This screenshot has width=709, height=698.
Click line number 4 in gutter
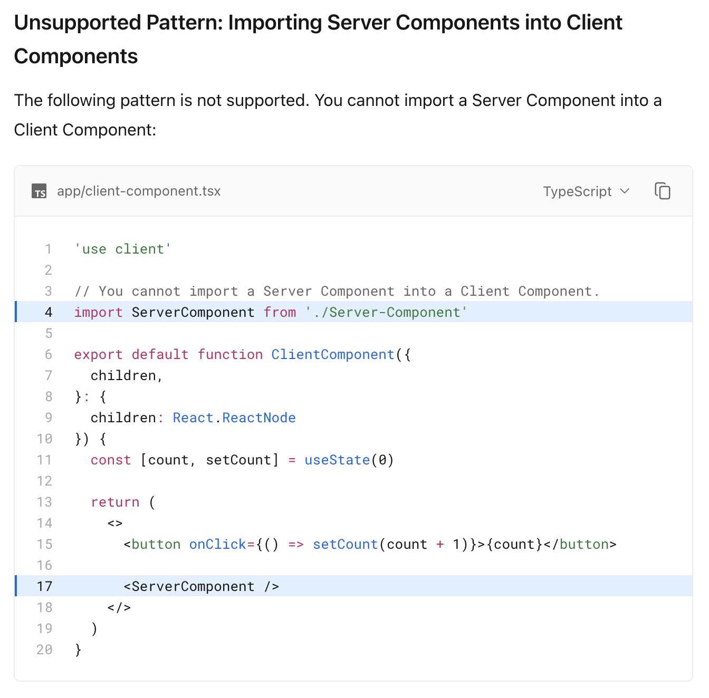click(x=49, y=312)
